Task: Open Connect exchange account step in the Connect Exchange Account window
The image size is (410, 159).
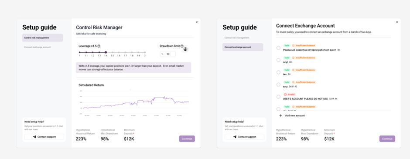Action: click(x=243, y=47)
